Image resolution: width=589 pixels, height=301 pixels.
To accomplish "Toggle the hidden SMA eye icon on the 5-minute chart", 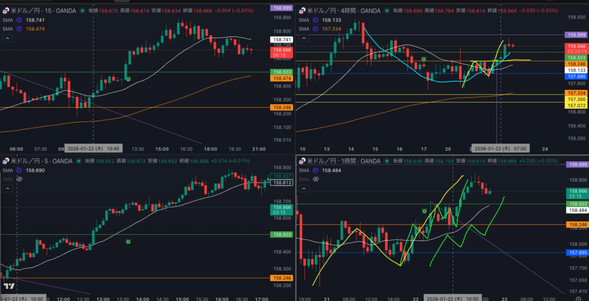I will click(x=19, y=179).
